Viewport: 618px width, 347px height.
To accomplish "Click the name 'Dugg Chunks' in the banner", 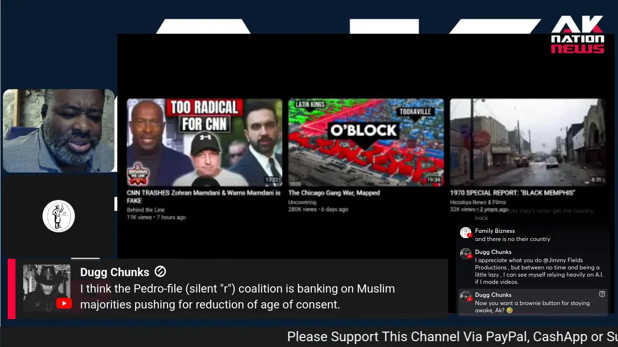I will (x=114, y=272).
